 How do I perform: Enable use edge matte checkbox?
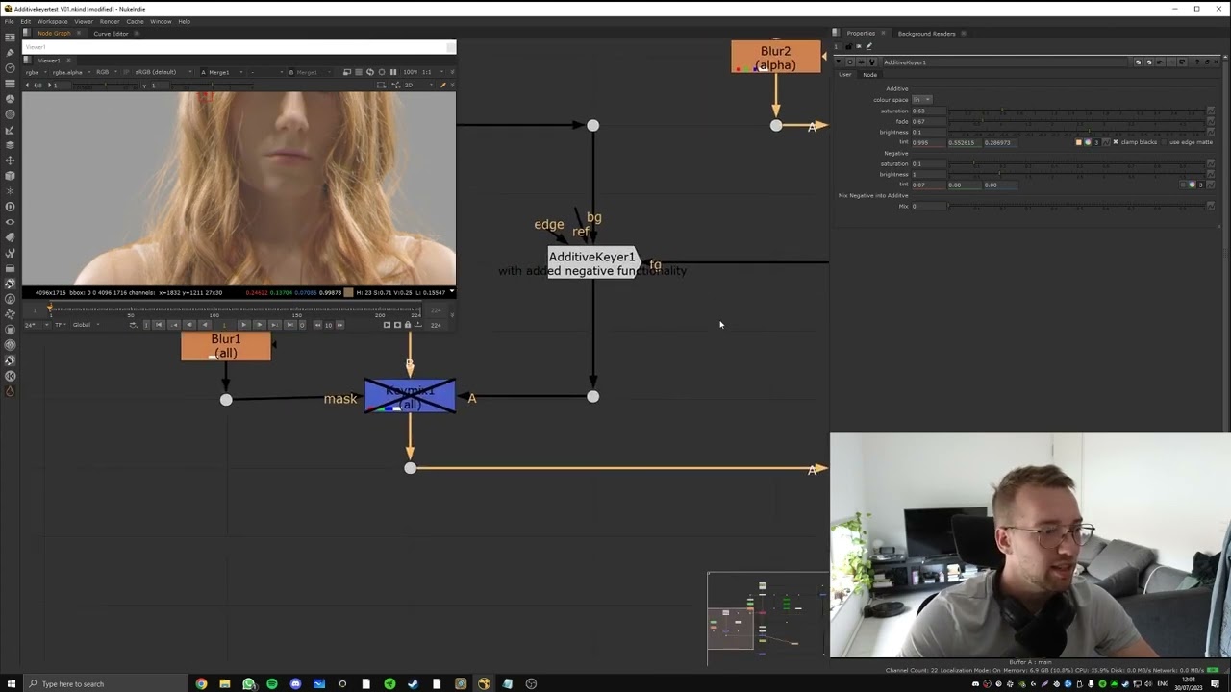pyautogui.click(x=1164, y=142)
